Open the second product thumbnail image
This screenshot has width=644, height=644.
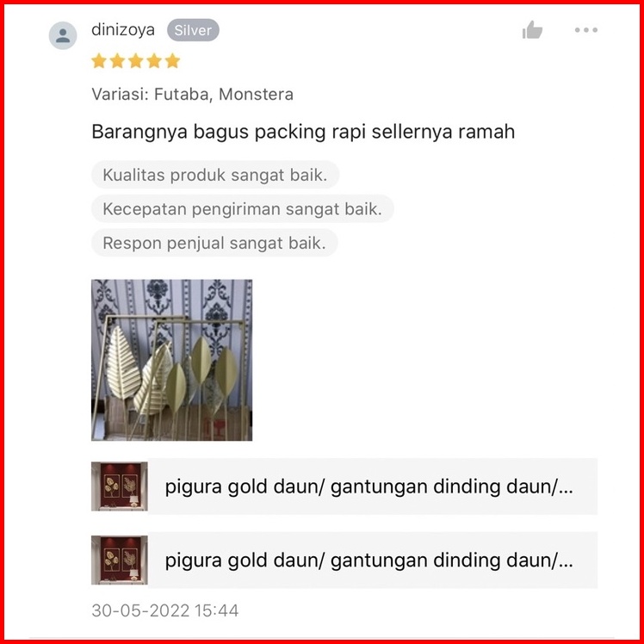120,560
